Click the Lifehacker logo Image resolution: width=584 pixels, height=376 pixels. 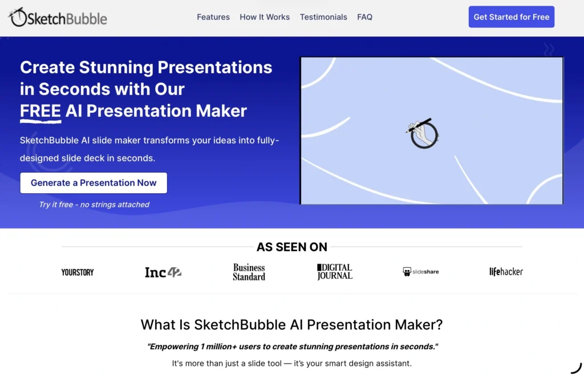[506, 272]
